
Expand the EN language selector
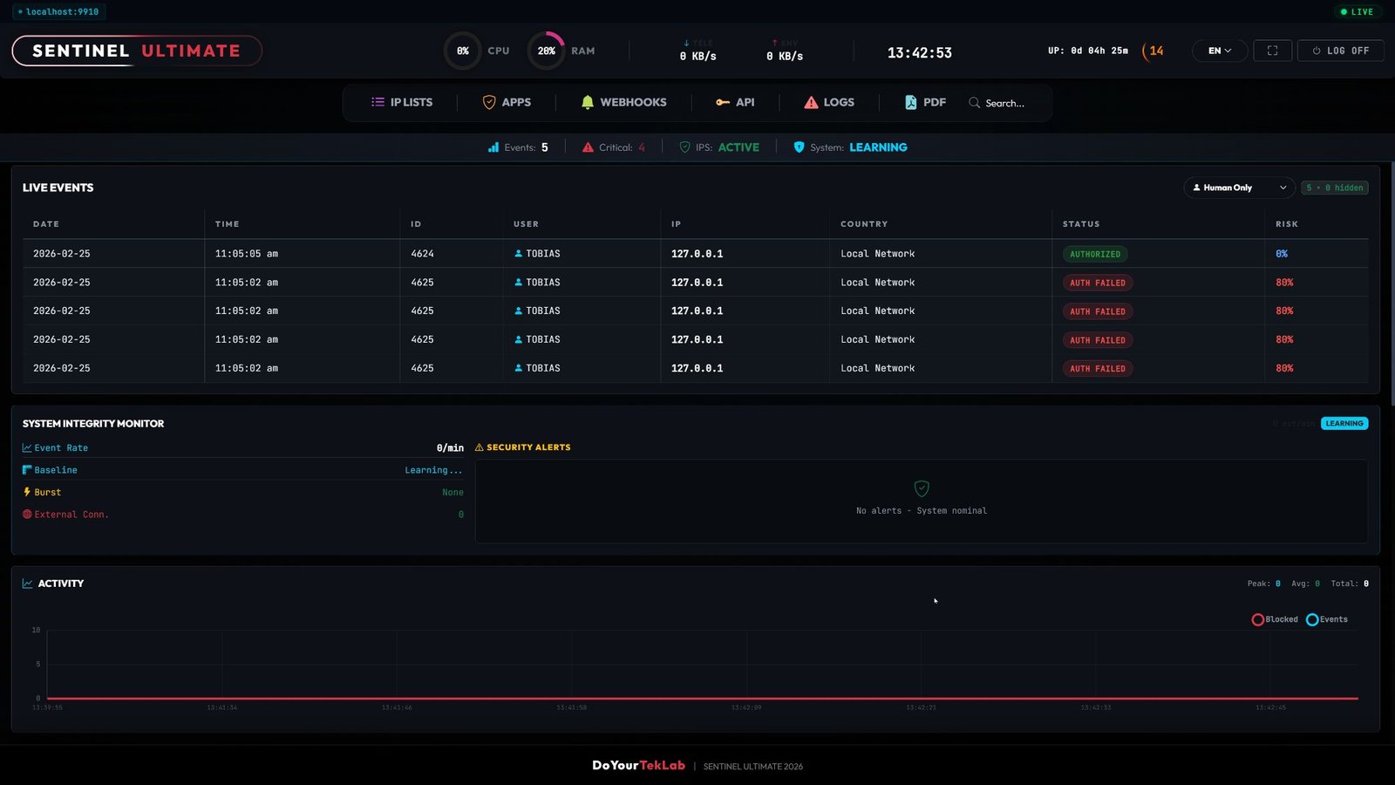(x=1219, y=51)
